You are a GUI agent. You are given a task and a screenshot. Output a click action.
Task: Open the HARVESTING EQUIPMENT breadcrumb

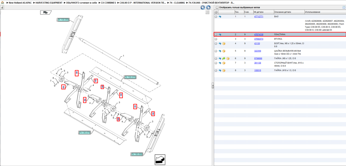coord(49,3)
